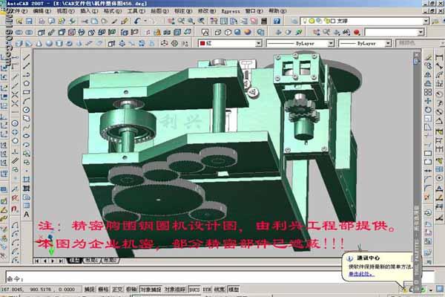Viewport: 445px width, 297px height.
Task: Click the 单击此处 link in notification balloon
Action: pyautogui.click(x=361, y=274)
